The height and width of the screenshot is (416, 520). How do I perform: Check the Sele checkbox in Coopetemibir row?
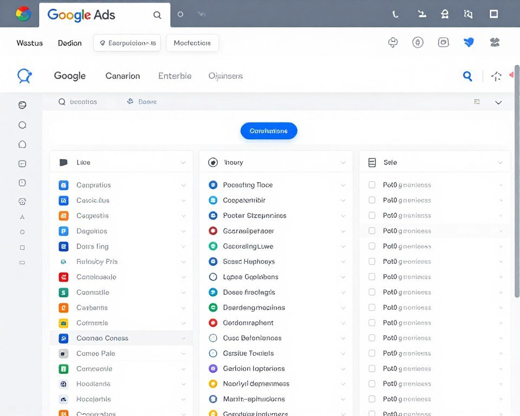click(372, 200)
